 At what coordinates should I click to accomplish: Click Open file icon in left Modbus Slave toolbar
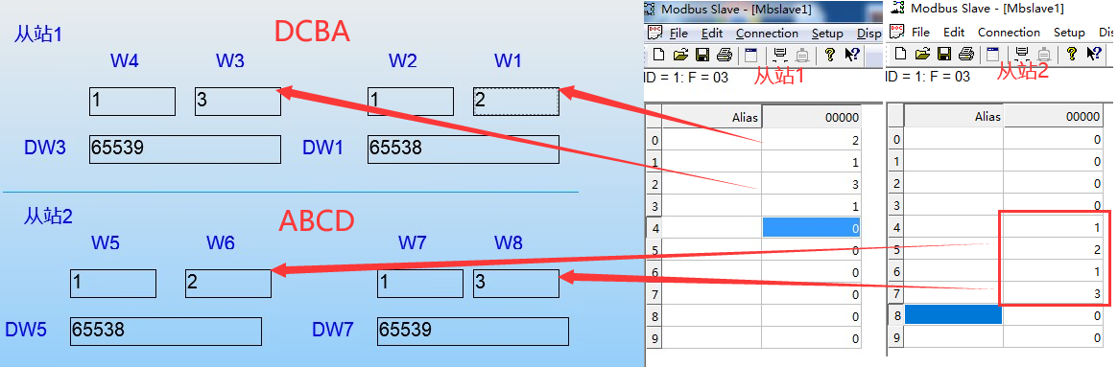pyautogui.click(x=680, y=55)
